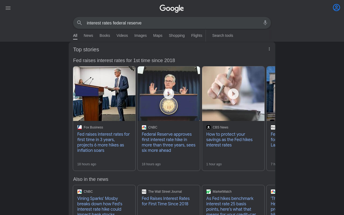Click 'The Wall Street Journal' source label
The width and height of the screenshot is (344, 215).
point(165,192)
